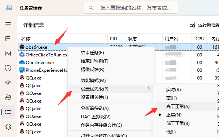Choose 提供反馈(B) in context menu
Screen dimensions: 219x137
pos(111,70)
